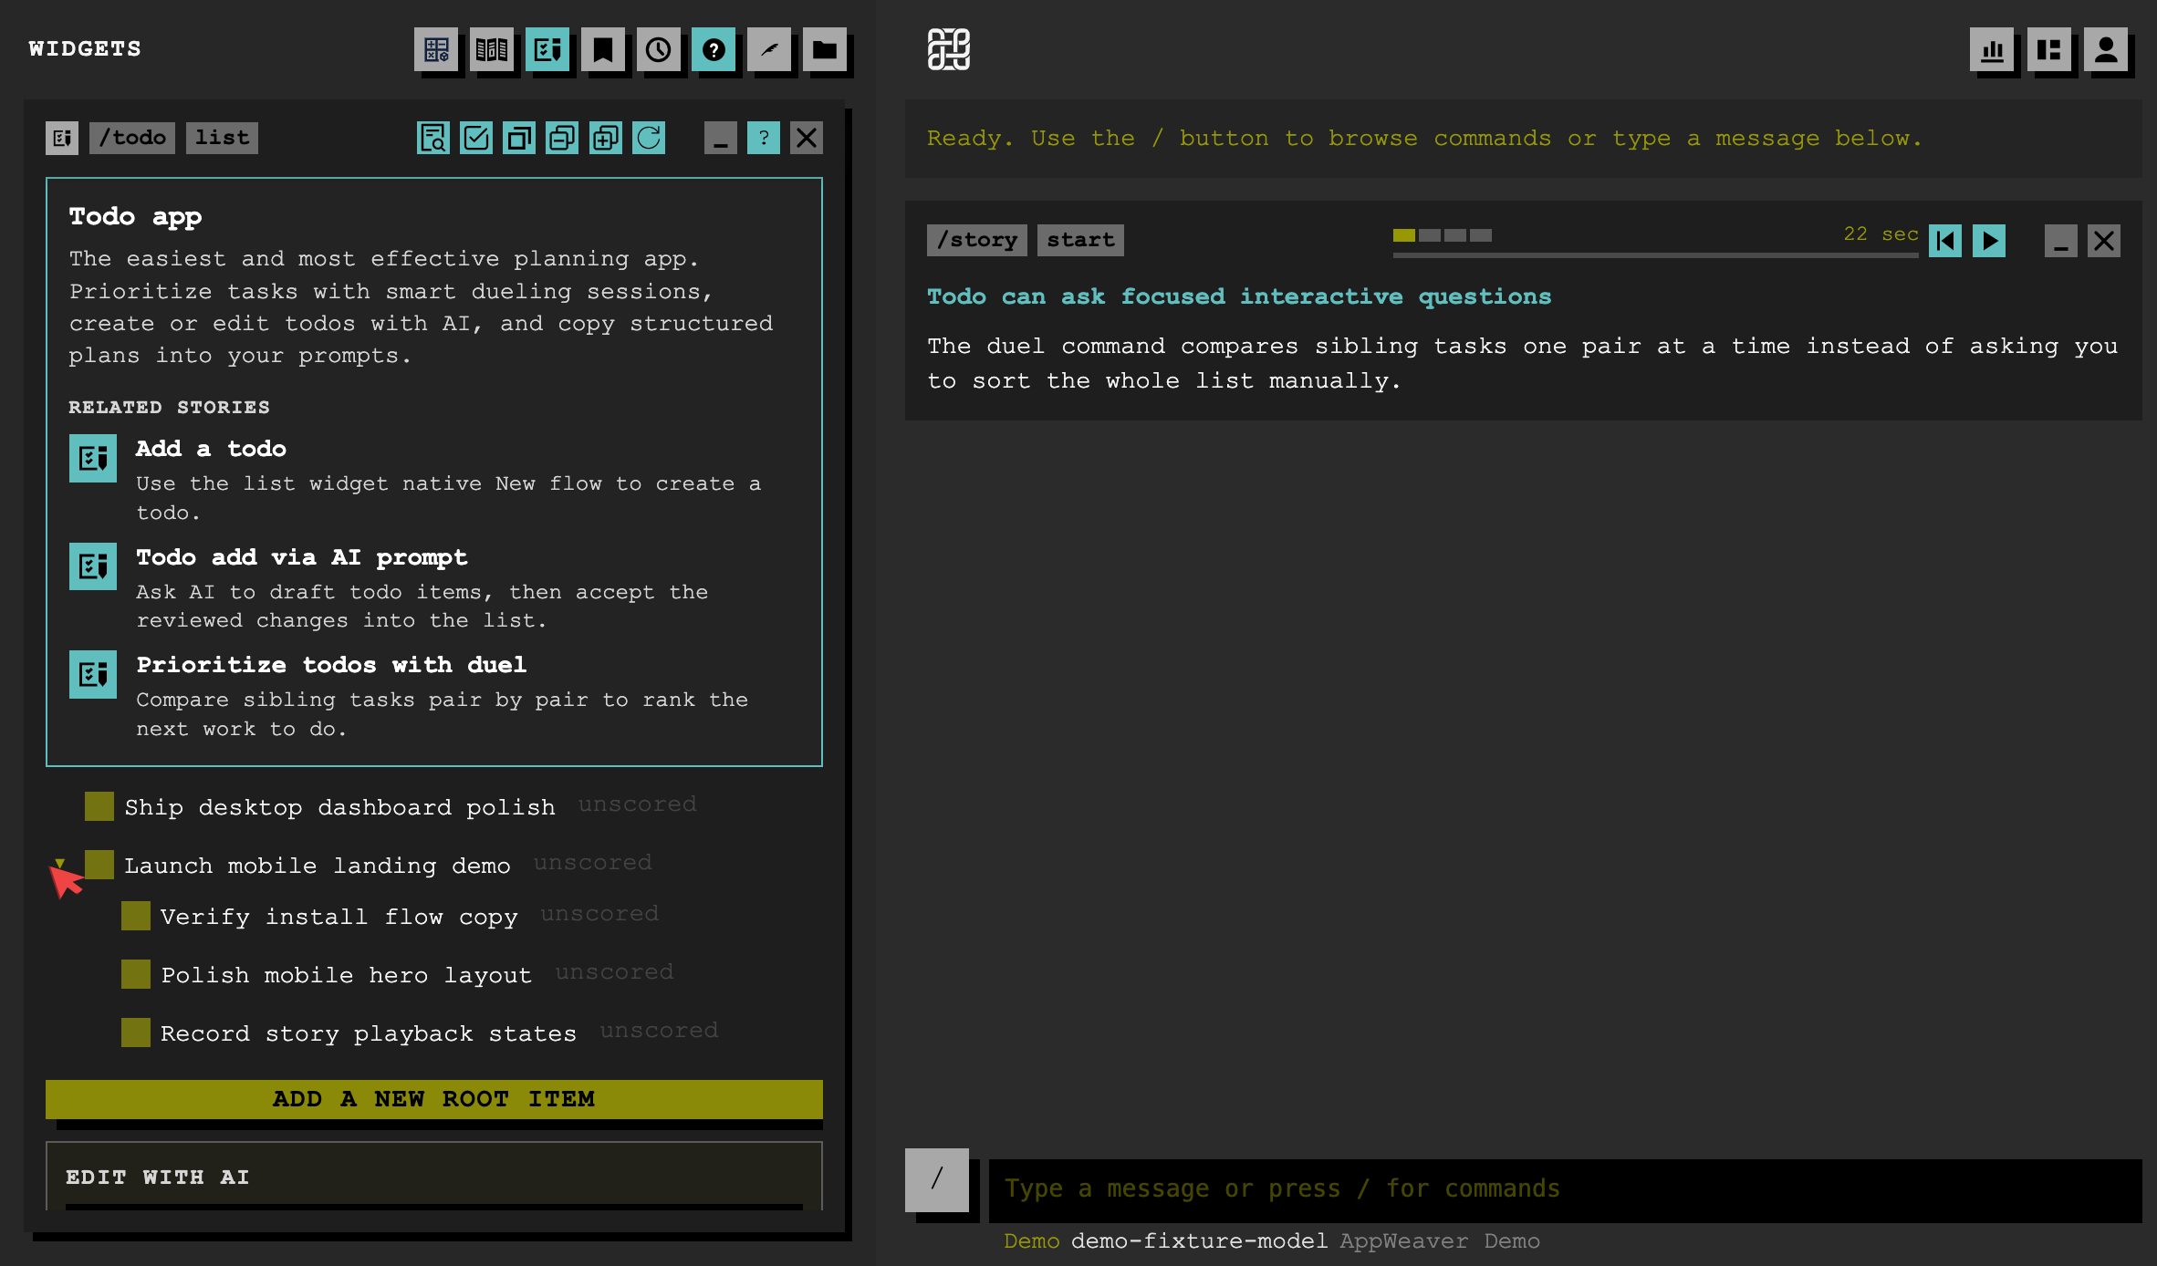Focus the Type a message input field
This screenshot has height=1266, width=2157.
pyautogui.click(x=1566, y=1189)
